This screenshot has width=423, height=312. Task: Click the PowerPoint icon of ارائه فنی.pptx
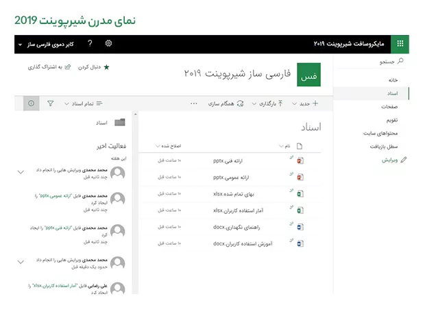[300, 161]
